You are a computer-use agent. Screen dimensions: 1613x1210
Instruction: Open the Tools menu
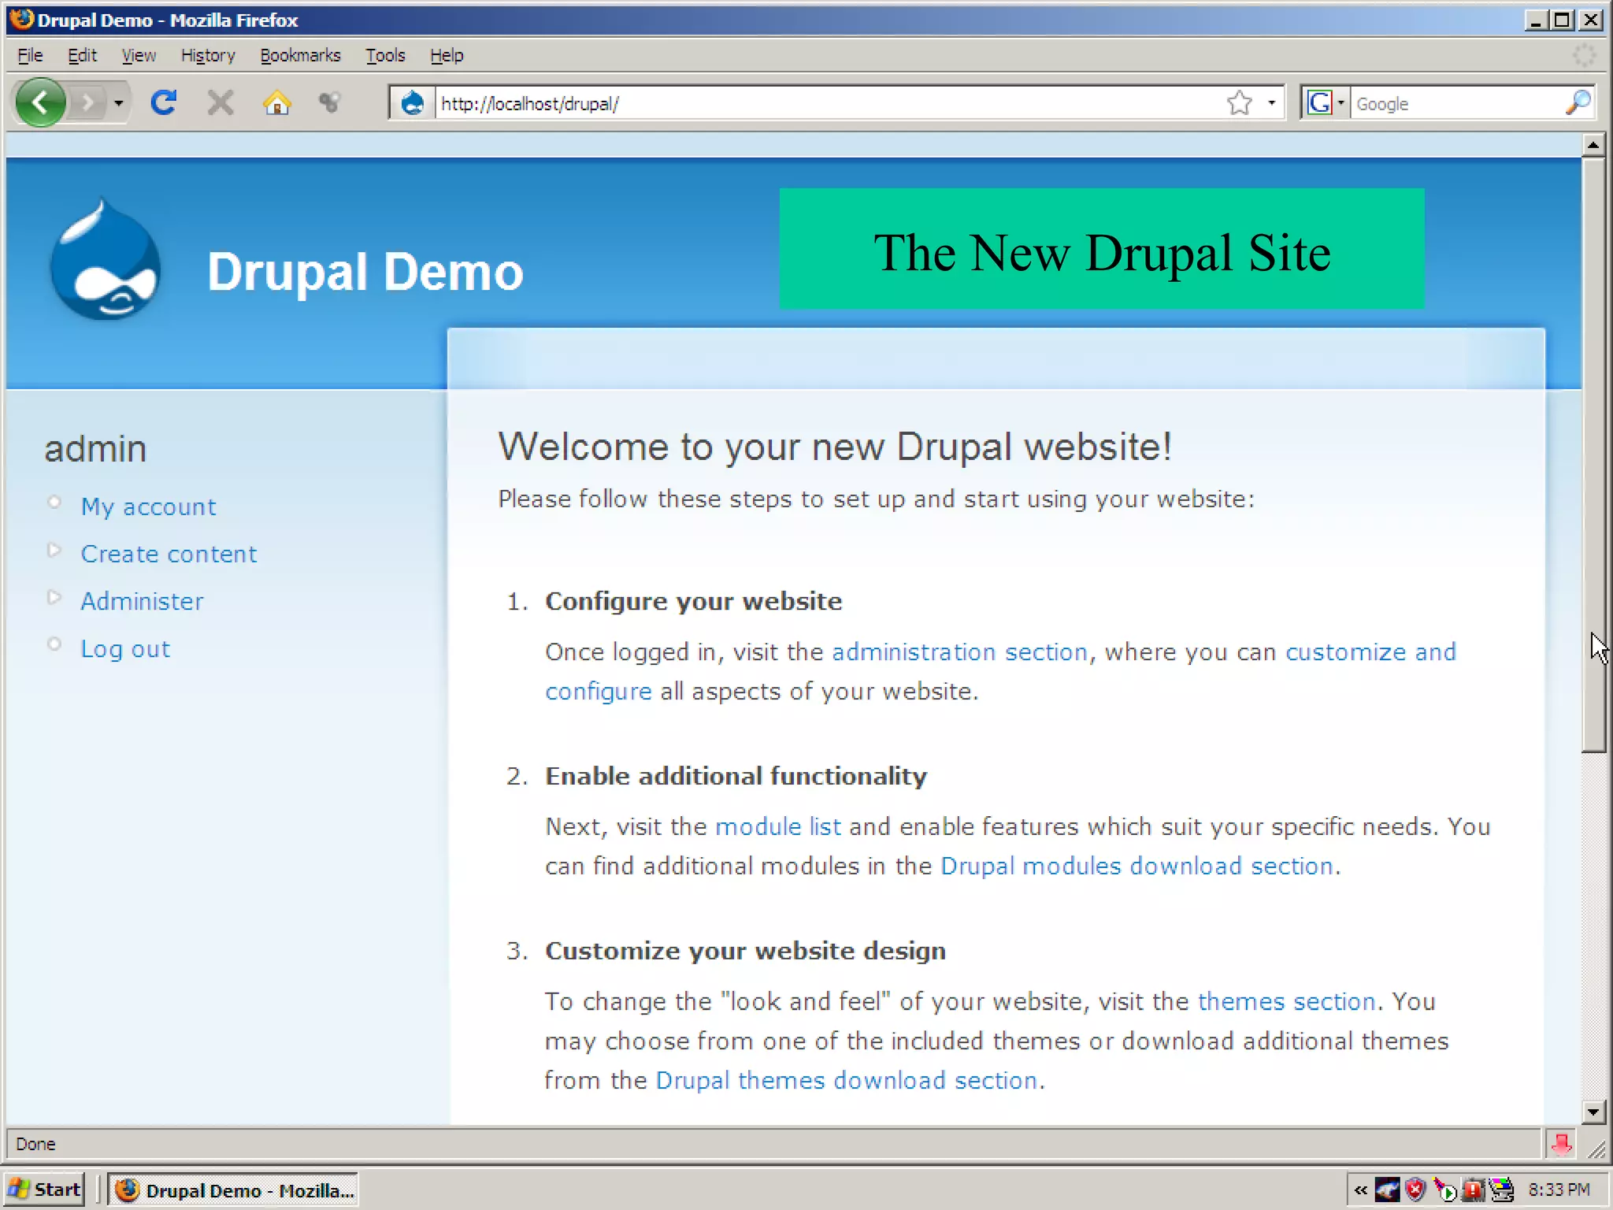pos(385,55)
